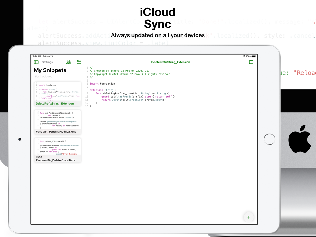Click the Created by iPhone 12 Pro comment
The width and height of the screenshot is (316, 237).
[119, 71]
